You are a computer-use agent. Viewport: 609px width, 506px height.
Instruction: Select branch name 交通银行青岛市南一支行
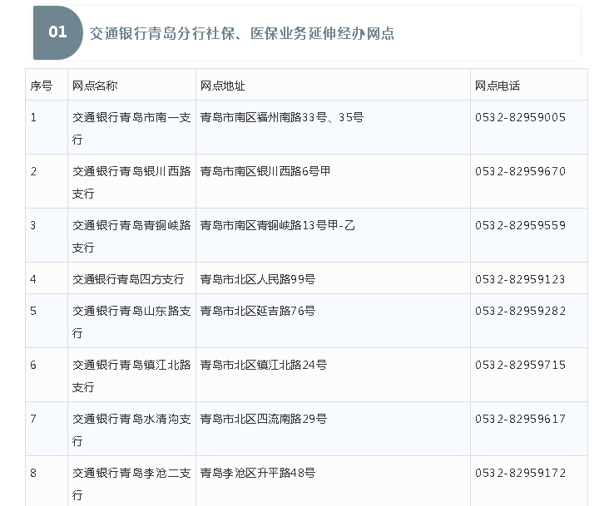[131, 128]
